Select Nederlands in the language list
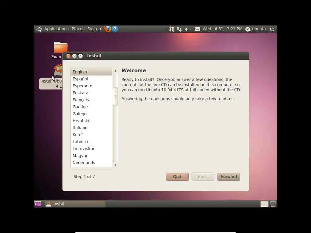 point(92,163)
